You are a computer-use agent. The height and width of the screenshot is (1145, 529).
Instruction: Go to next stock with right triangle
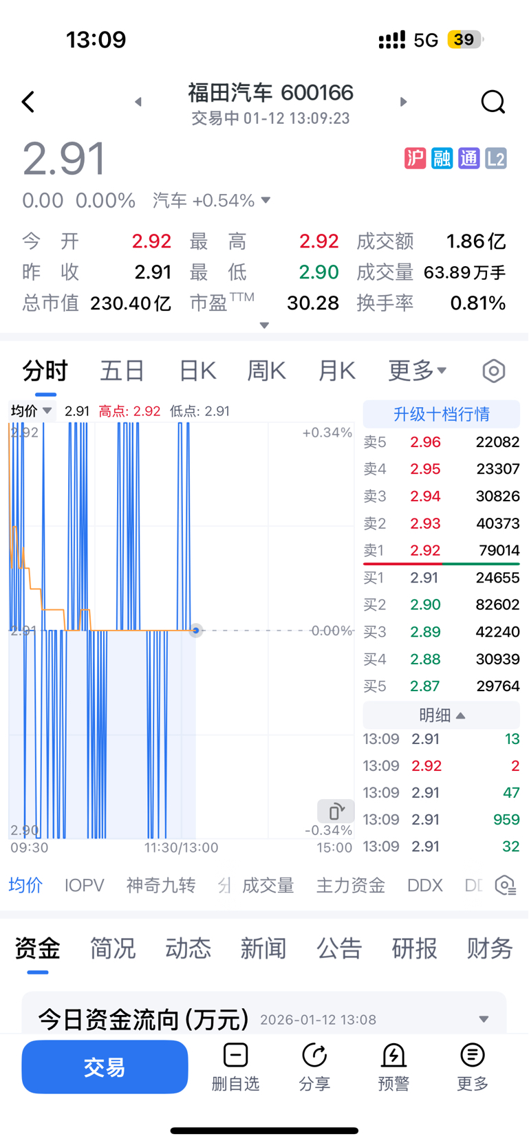pos(404,102)
